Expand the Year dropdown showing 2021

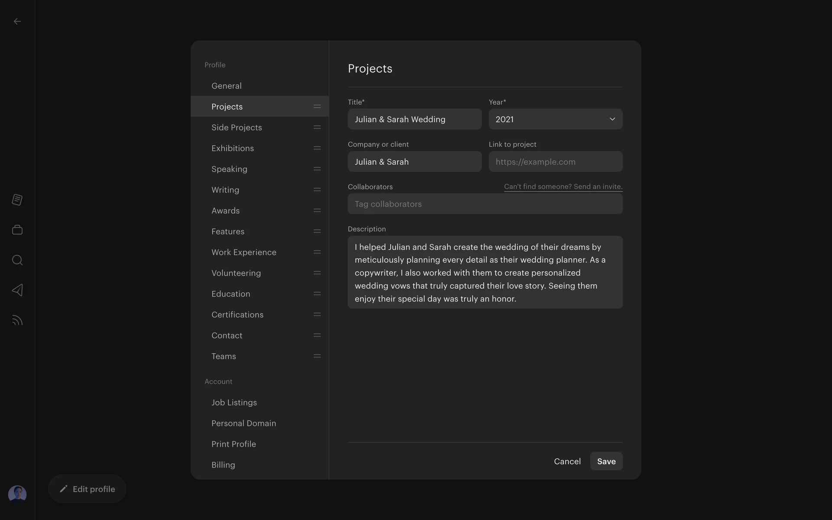pyautogui.click(x=555, y=119)
